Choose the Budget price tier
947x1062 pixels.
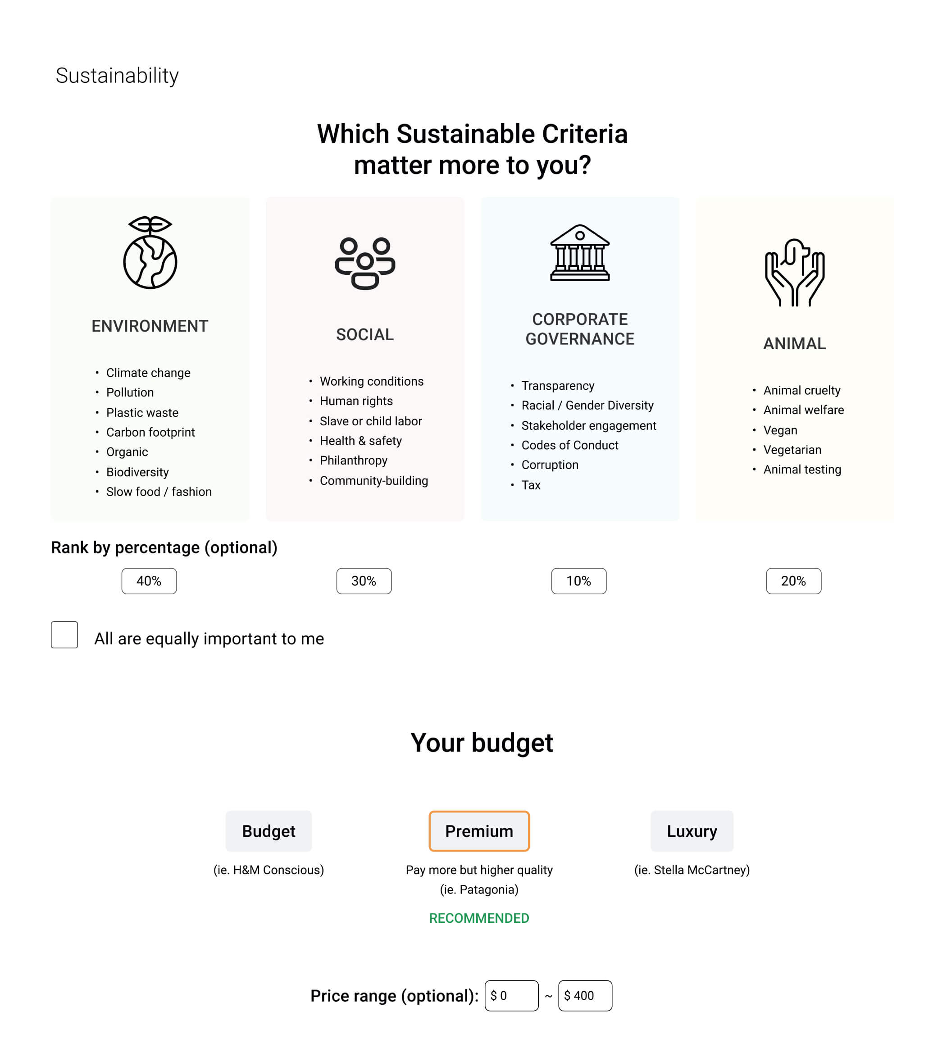(x=269, y=831)
